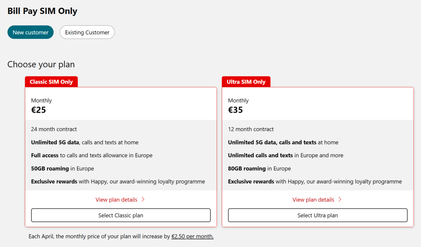The height and width of the screenshot is (247, 421).
Task: Open View plan details for Classic plan
Action: click(x=117, y=200)
